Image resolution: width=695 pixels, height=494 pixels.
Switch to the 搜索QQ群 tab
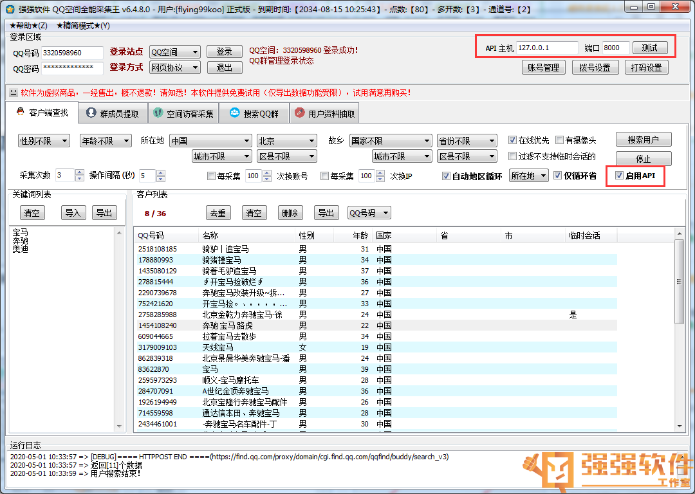[254, 113]
